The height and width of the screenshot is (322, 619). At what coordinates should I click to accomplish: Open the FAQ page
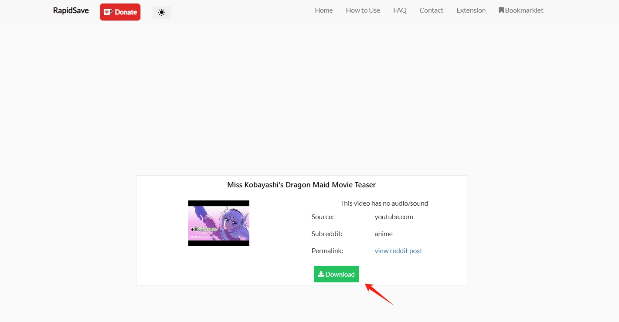click(x=400, y=10)
